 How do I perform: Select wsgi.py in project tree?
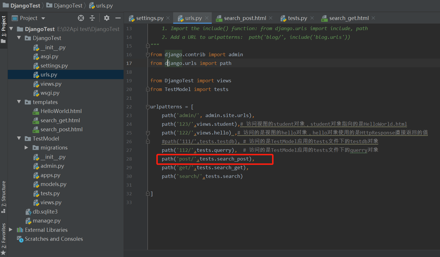[50, 93]
